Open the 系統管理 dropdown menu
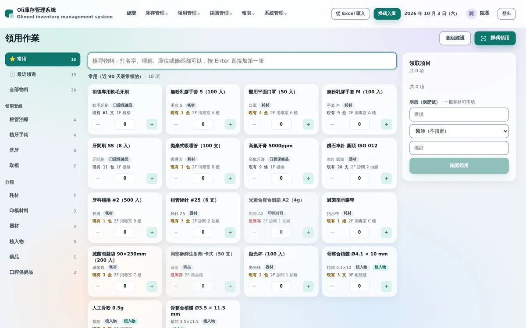 click(276, 14)
